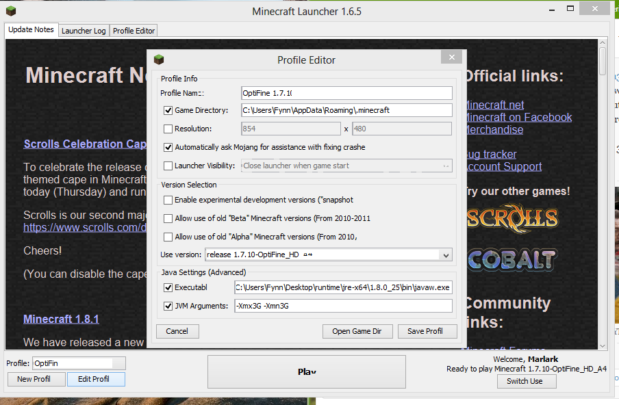The image size is (619, 405).
Task: Toggle the Executable checkbox
Action: 168,287
